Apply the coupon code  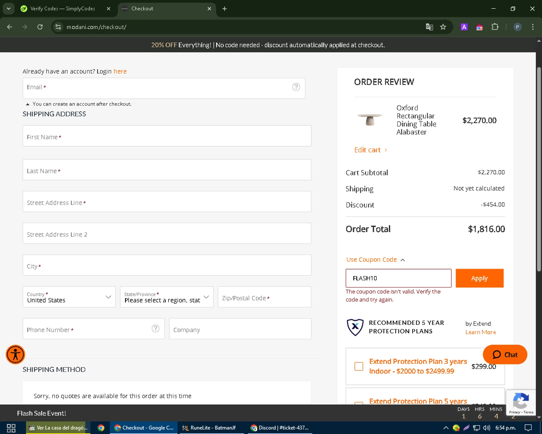(479, 278)
